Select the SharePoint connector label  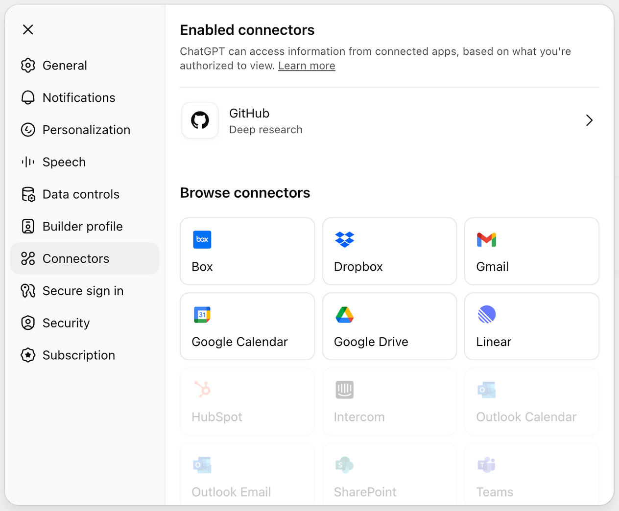(365, 492)
